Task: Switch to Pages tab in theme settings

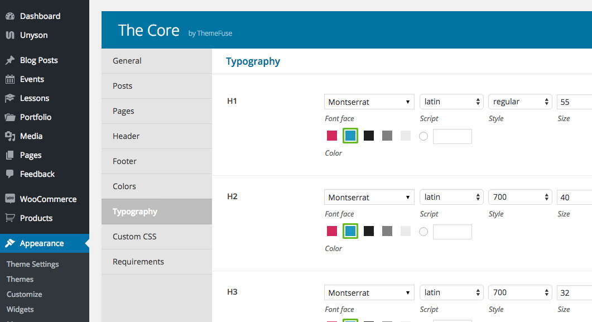Action: [157, 111]
